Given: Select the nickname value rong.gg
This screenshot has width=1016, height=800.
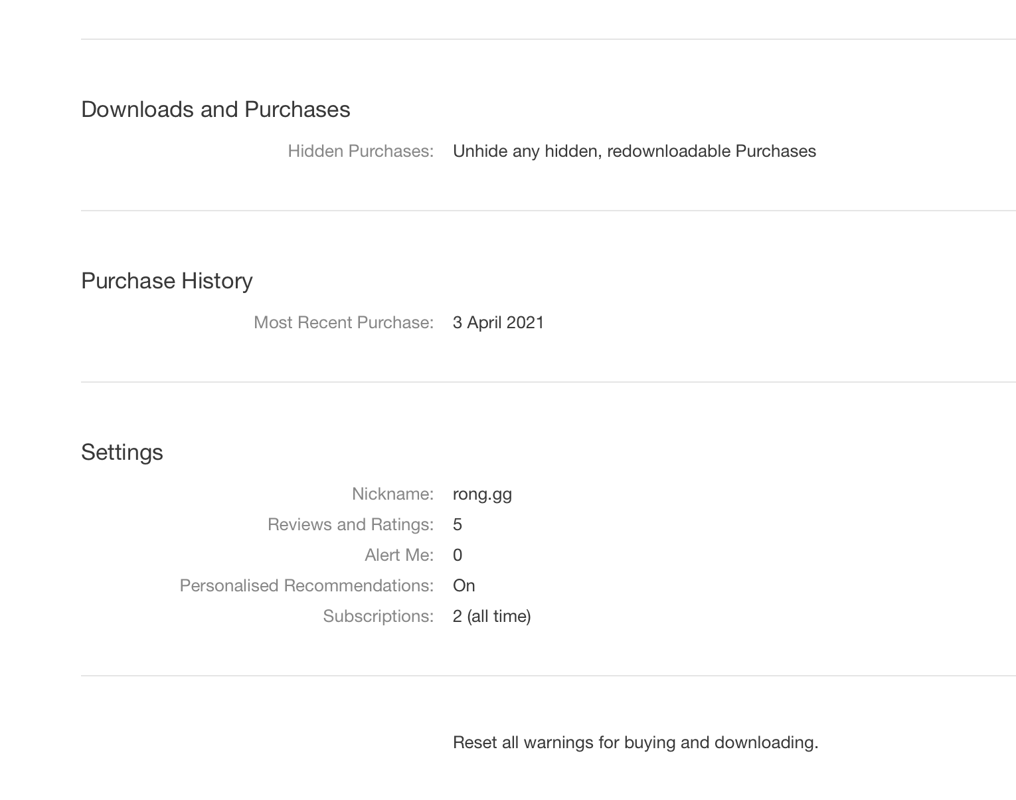Looking at the screenshot, I should coord(482,494).
